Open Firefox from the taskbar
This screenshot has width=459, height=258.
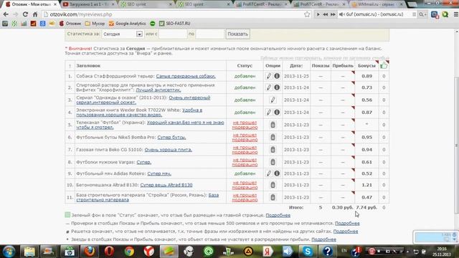89,252
